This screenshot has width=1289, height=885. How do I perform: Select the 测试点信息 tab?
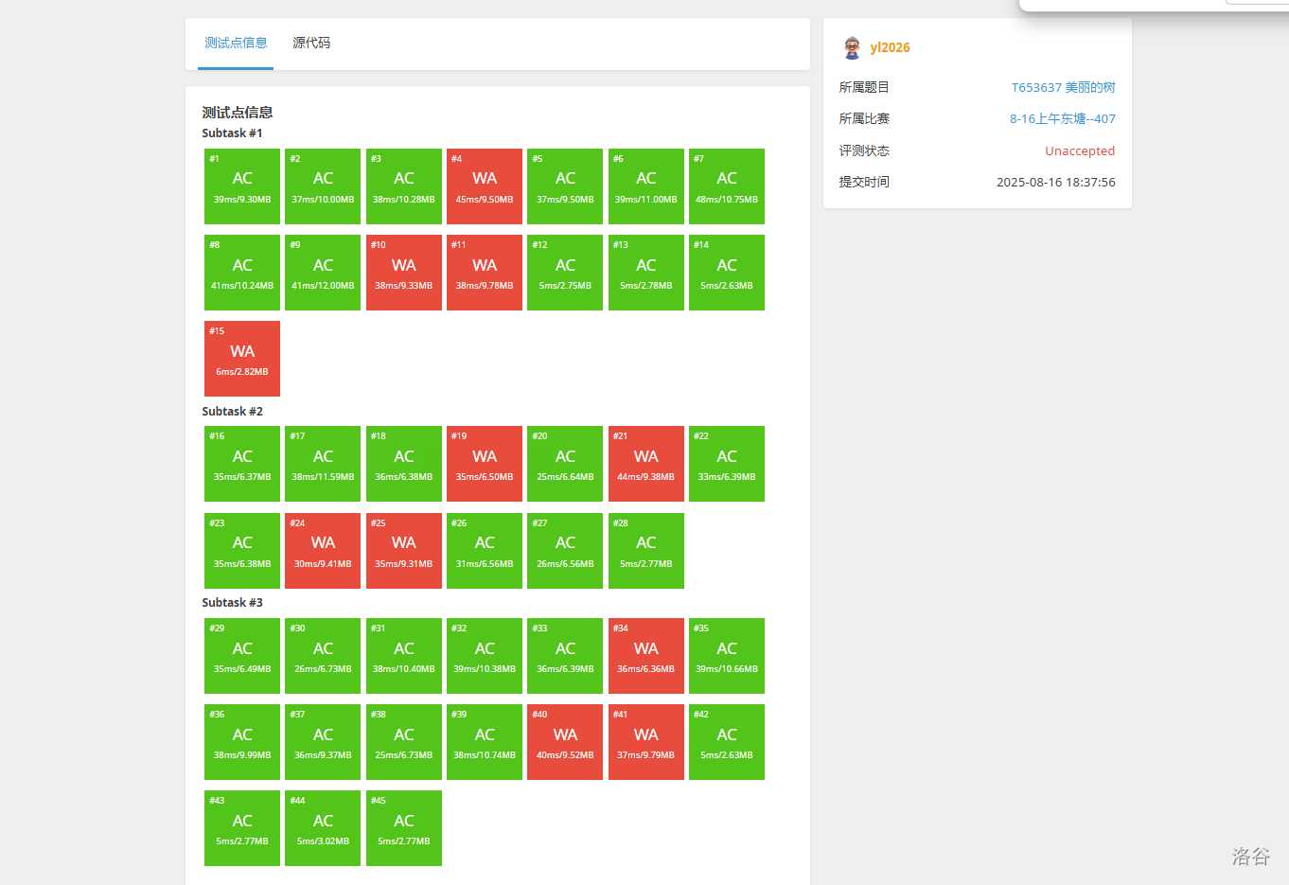coord(236,43)
